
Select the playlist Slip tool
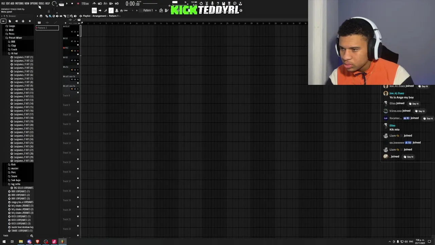[x=61, y=16]
